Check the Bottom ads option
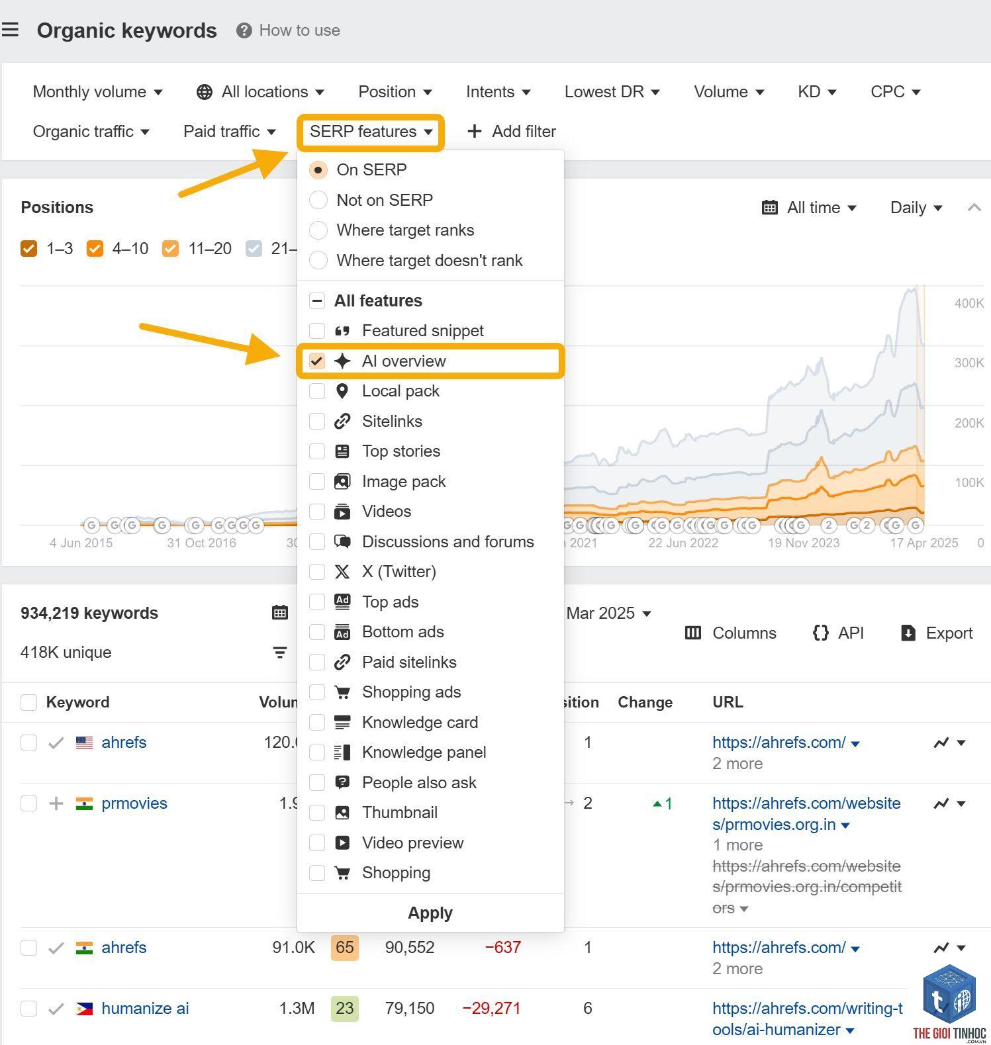The image size is (991, 1045). click(x=317, y=632)
